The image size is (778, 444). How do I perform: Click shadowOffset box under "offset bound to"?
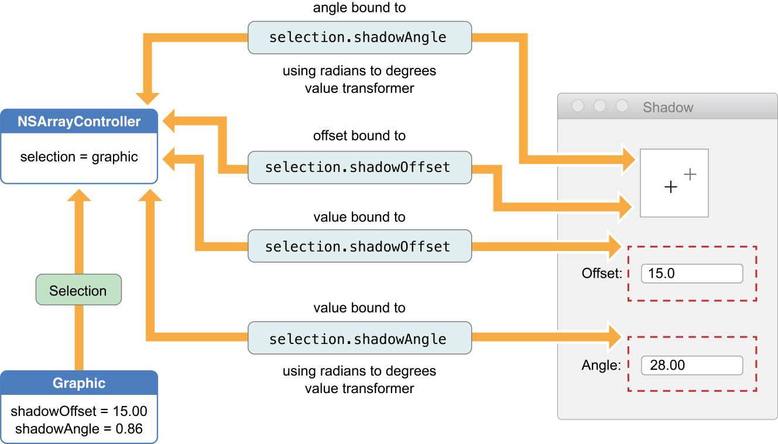(x=359, y=167)
